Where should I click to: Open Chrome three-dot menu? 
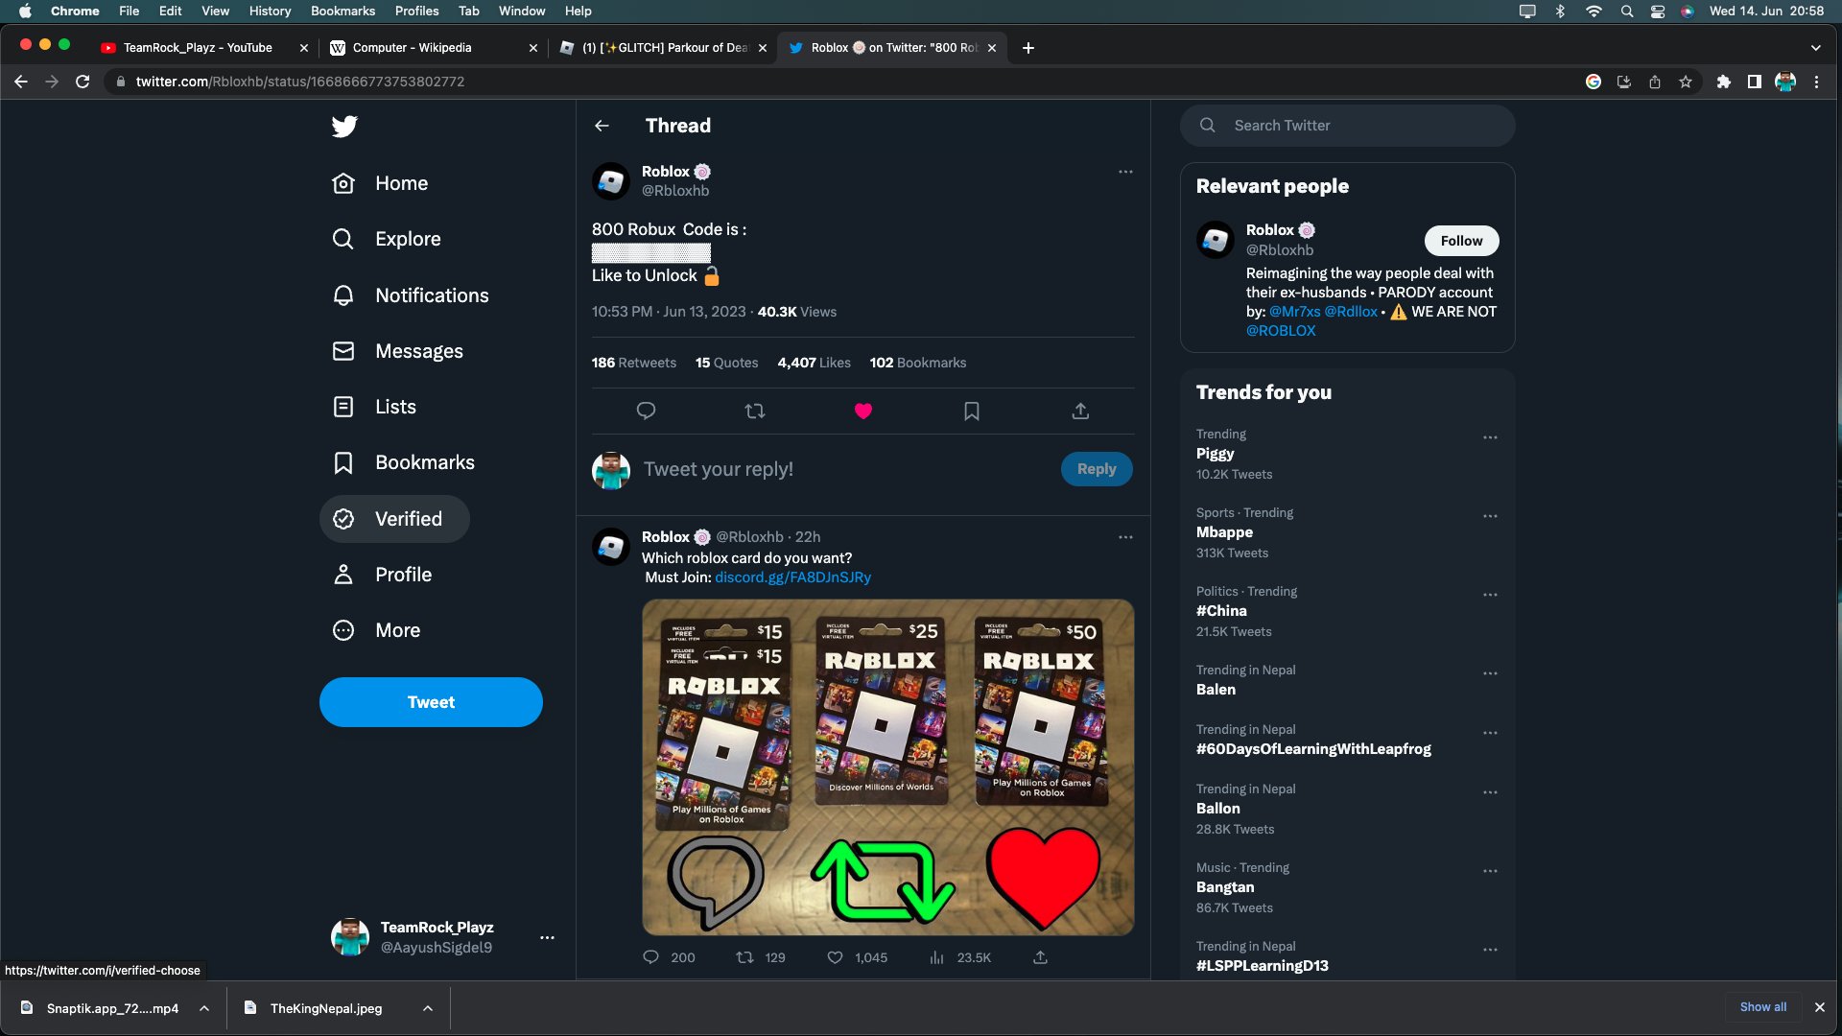point(1816,82)
